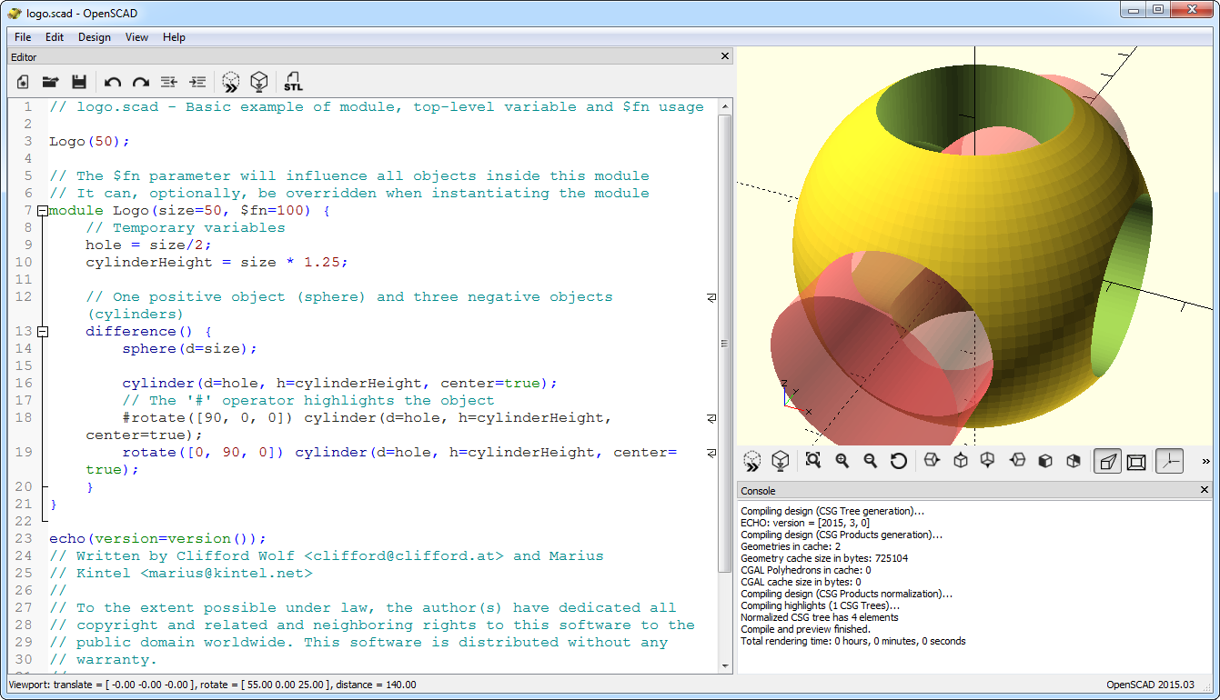Screen dimensions: 1220x700
Task: Export the design as STL
Action: [293, 82]
